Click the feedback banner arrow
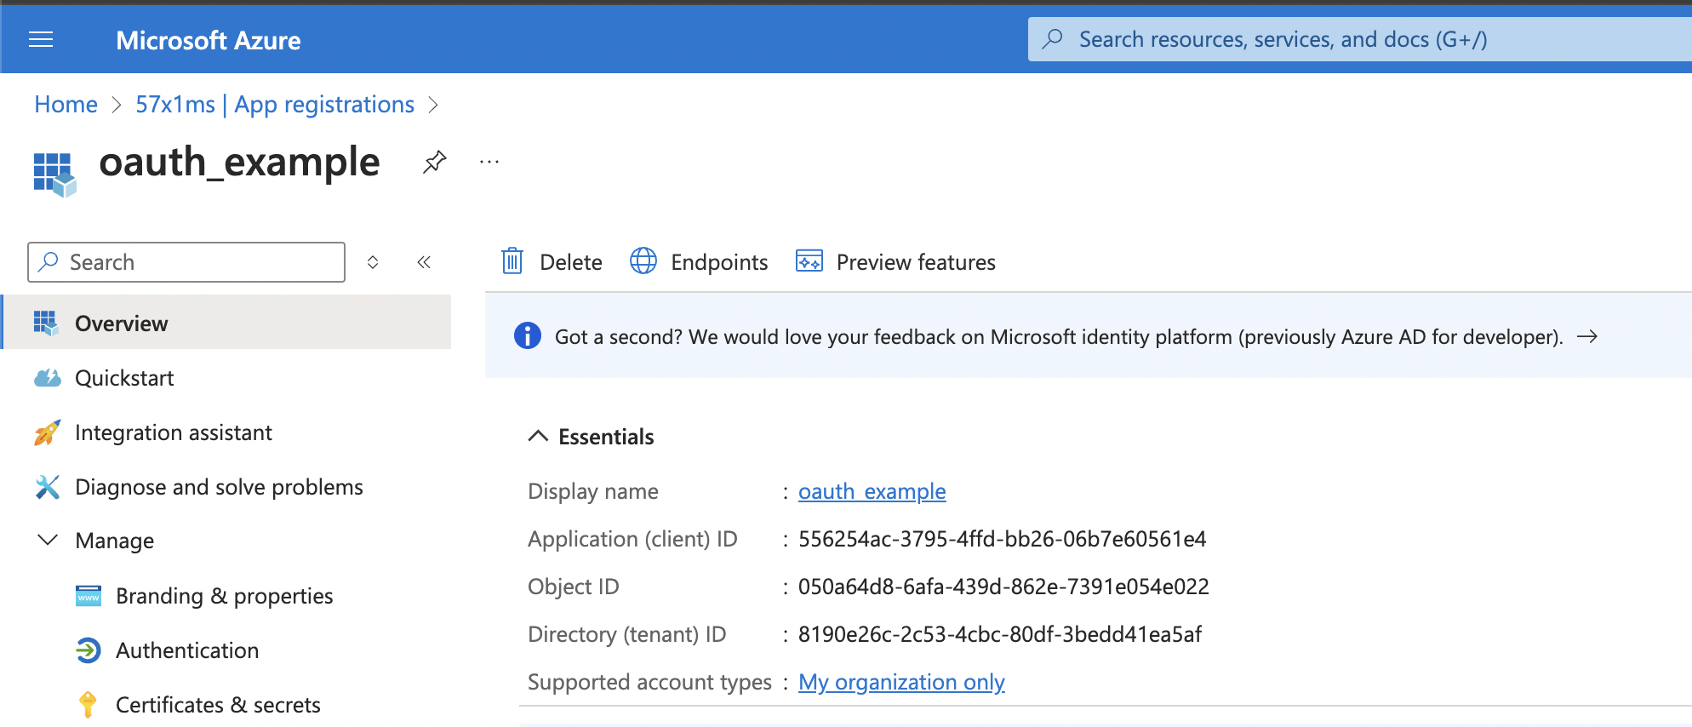 click(1587, 336)
